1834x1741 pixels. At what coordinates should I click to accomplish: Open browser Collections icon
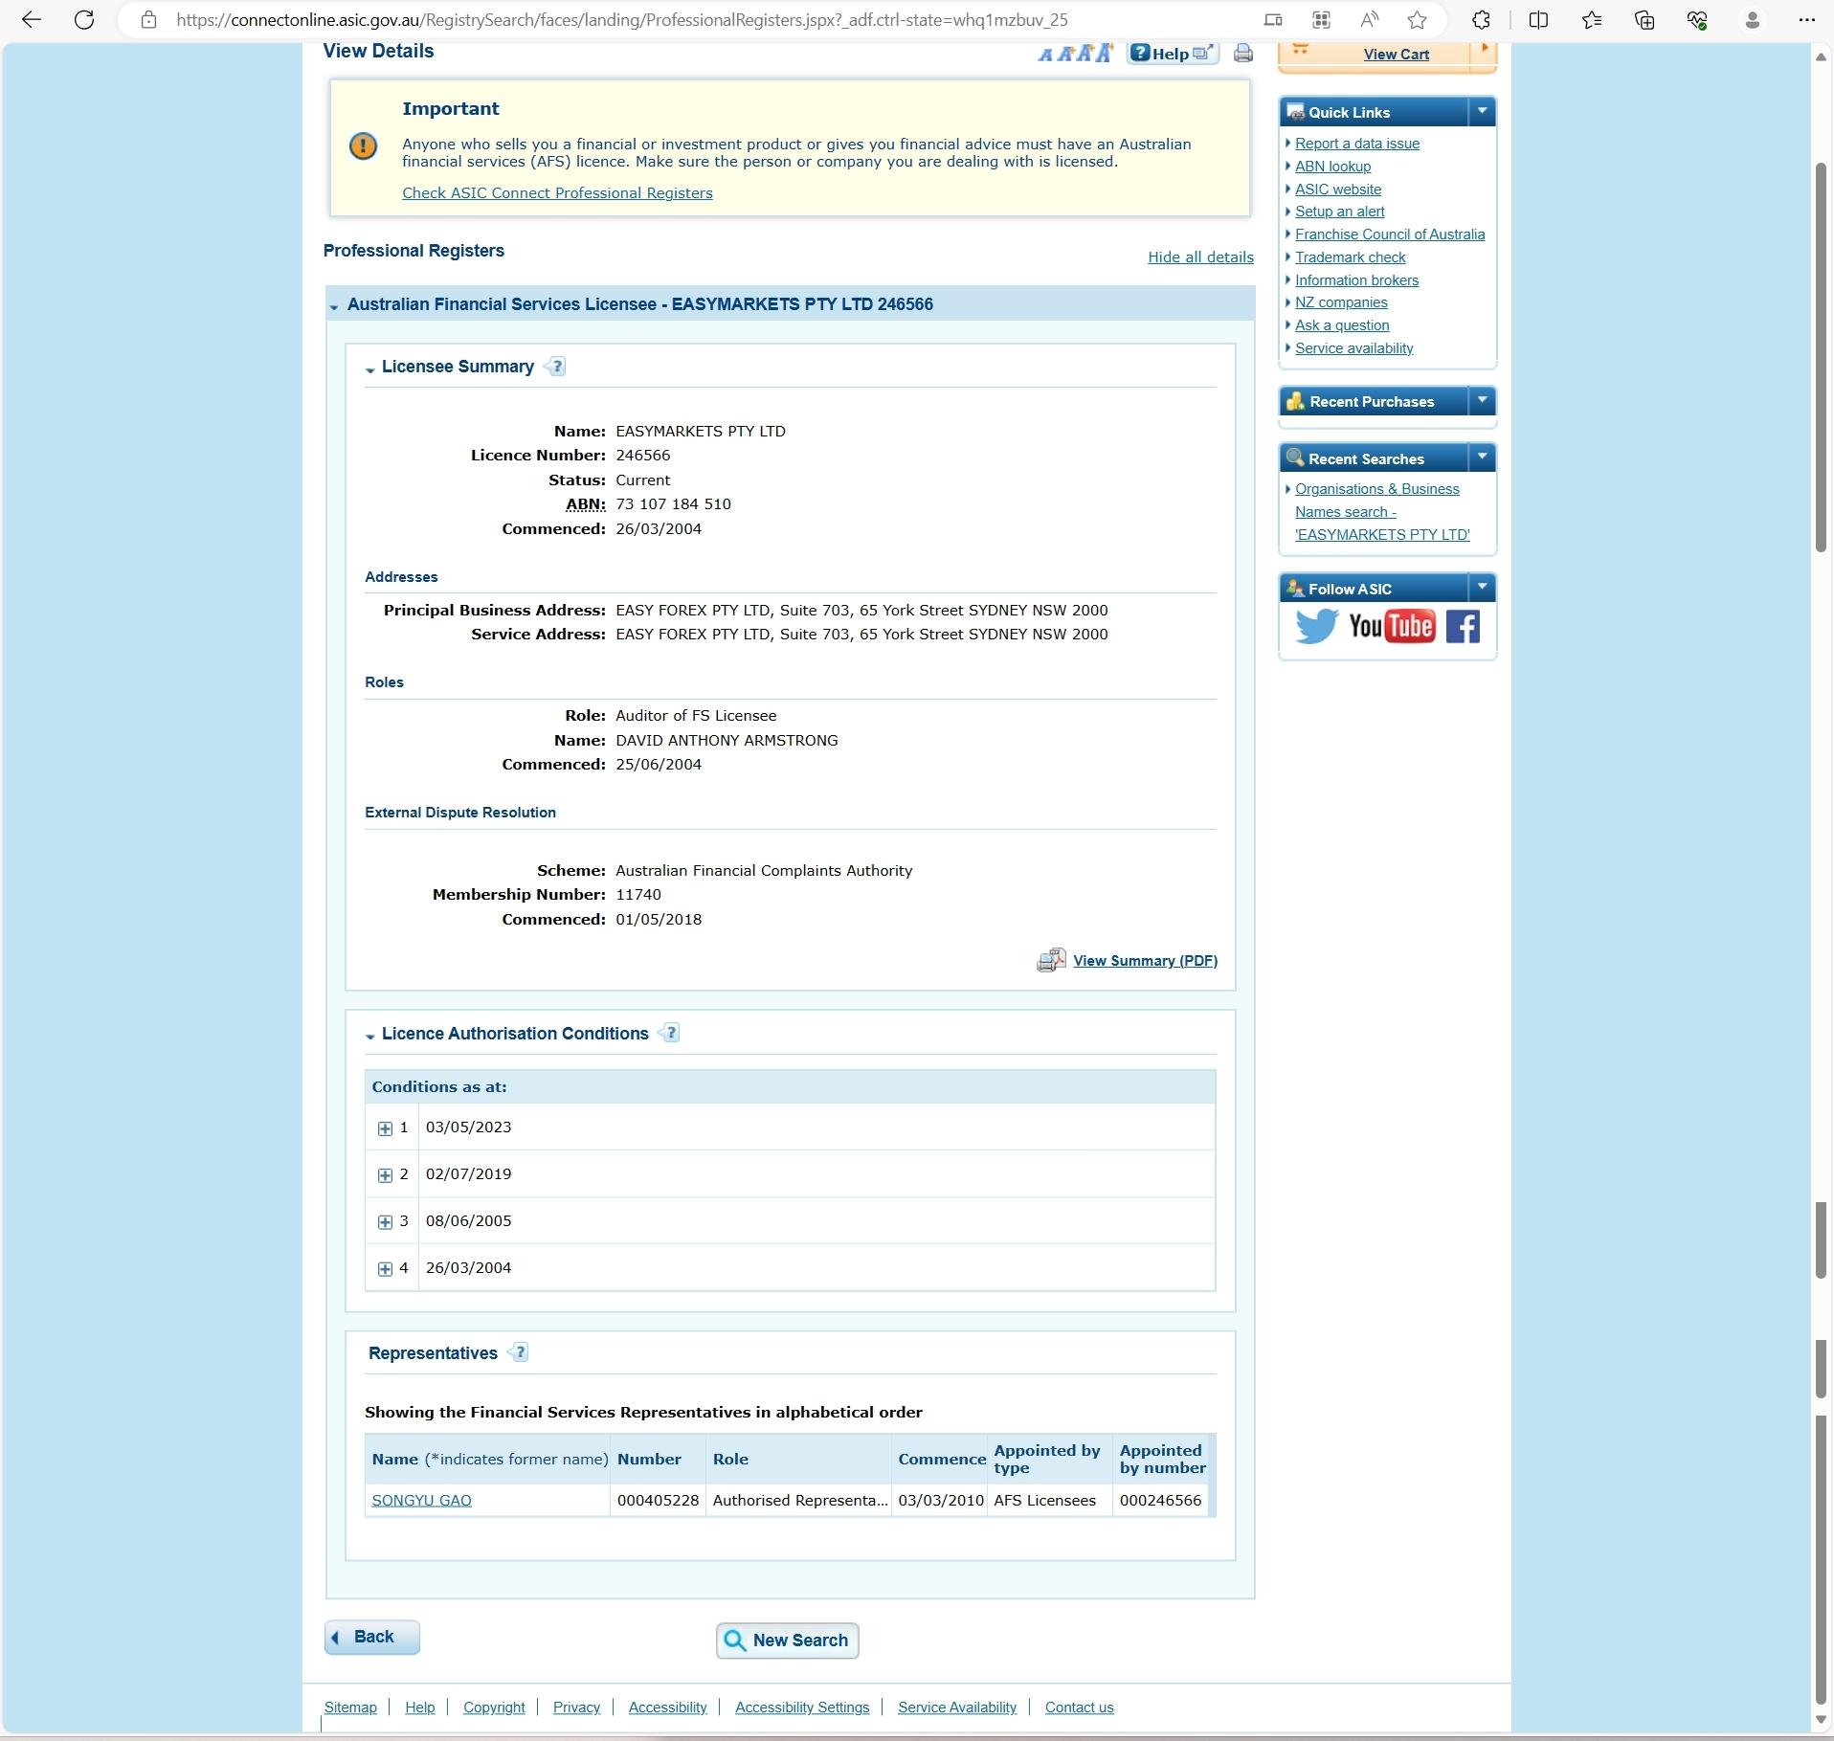click(x=1644, y=20)
